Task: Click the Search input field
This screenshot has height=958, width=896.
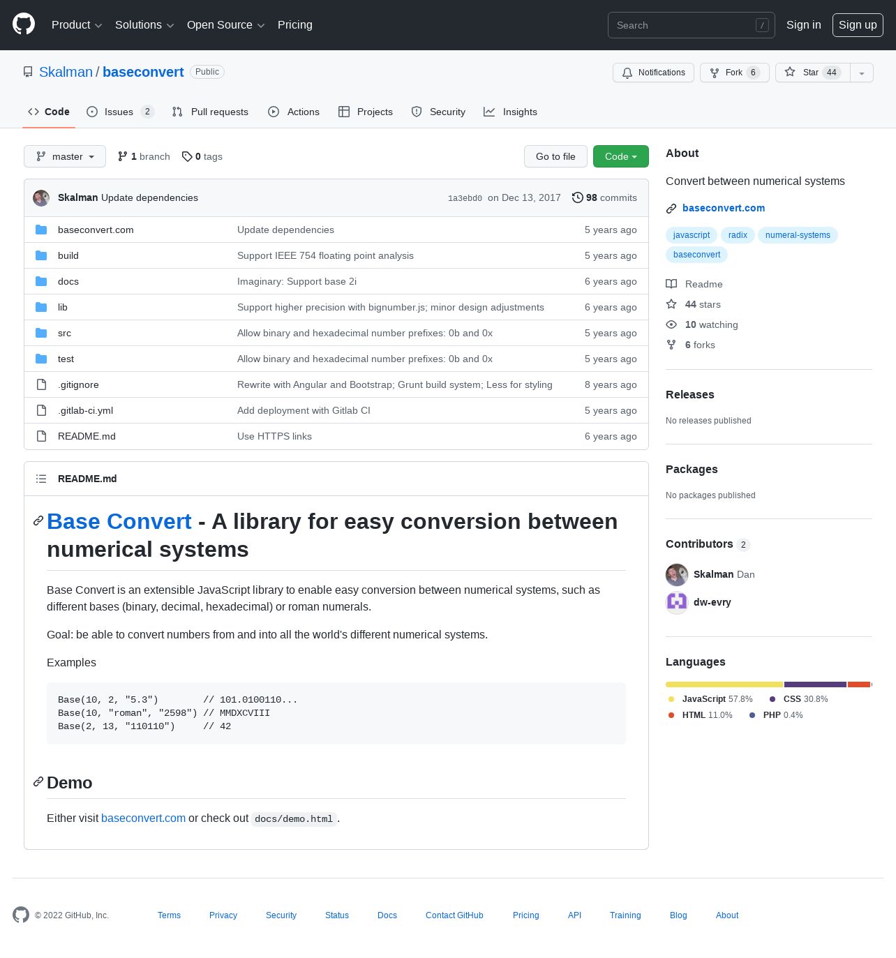Action: tap(692, 25)
